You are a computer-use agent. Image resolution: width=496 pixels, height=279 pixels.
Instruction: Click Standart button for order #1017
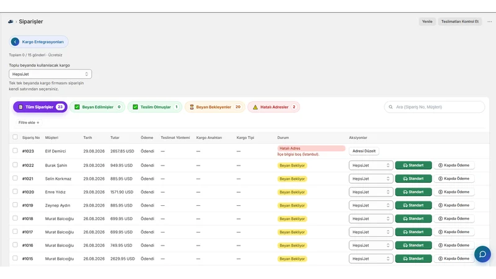(414, 231)
